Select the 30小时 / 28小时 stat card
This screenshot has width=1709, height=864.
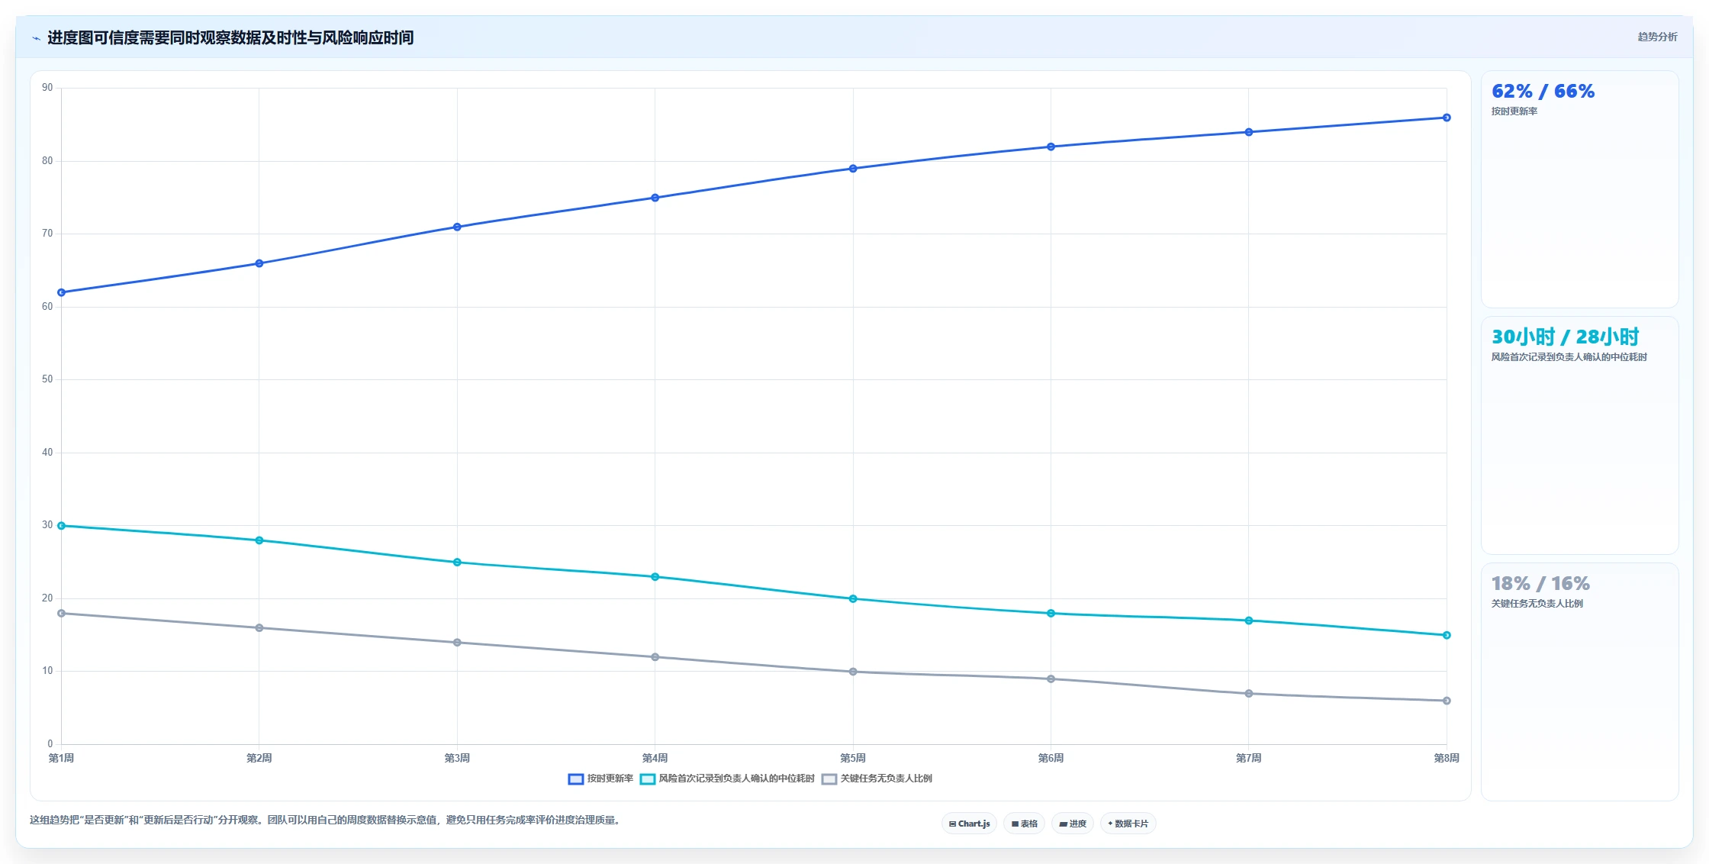(x=1579, y=436)
